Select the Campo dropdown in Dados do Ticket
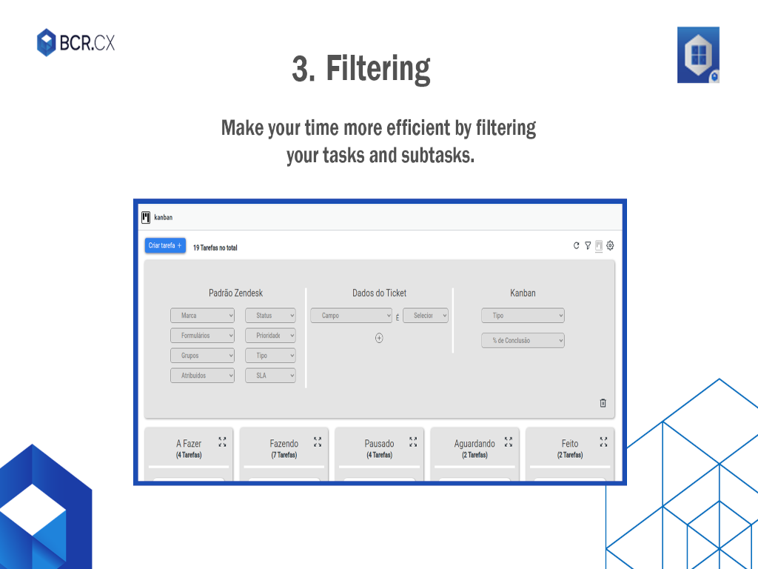The height and width of the screenshot is (569, 758). 351,316
